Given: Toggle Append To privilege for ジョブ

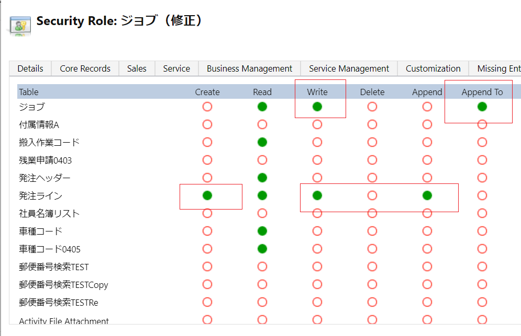Looking at the screenshot, I should pos(482,107).
